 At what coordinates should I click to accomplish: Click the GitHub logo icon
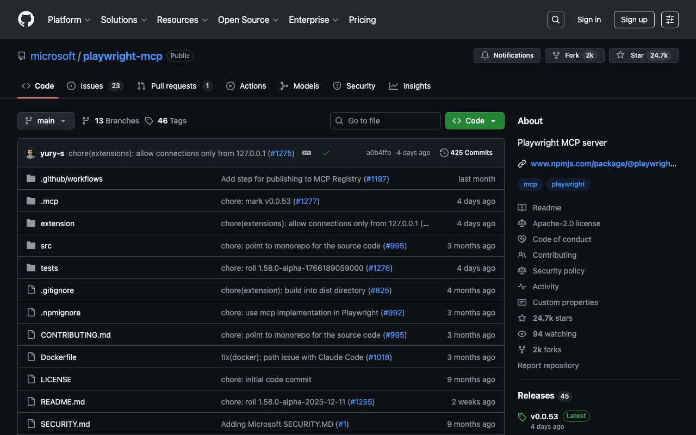(x=26, y=20)
